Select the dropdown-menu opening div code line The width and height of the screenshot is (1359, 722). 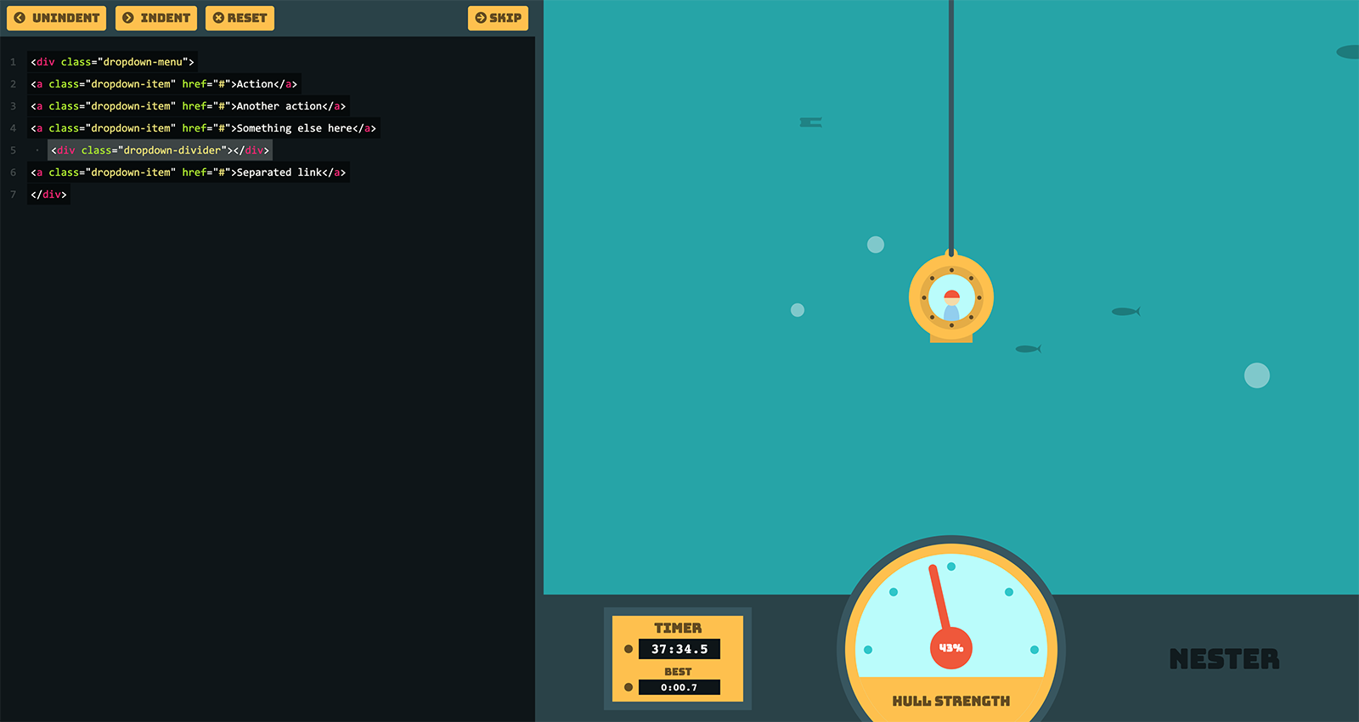112,62
